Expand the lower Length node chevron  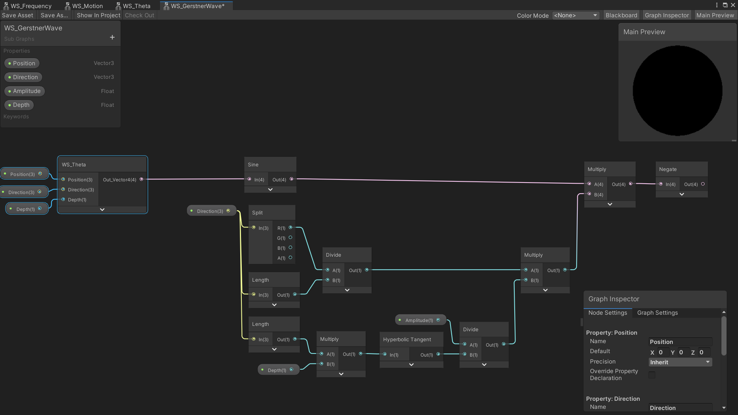click(274, 349)
